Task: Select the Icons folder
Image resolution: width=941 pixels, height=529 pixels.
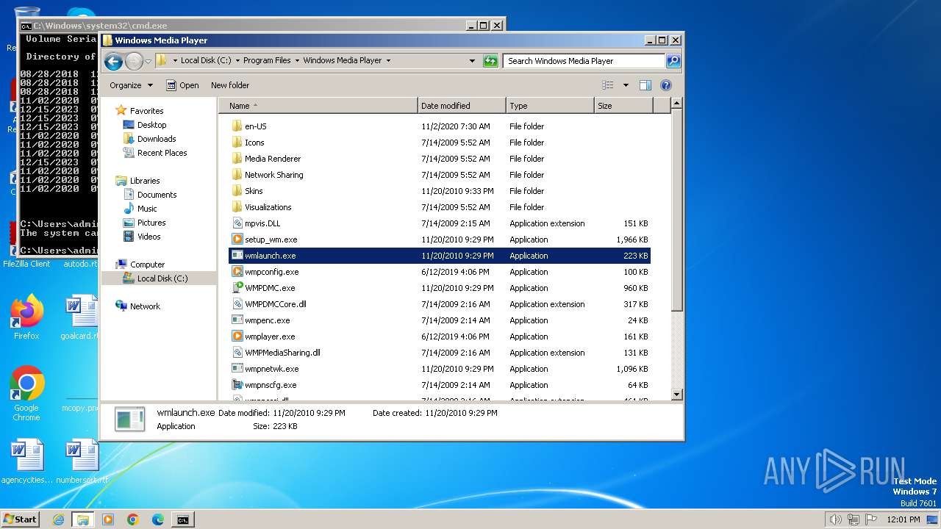Action: tap(254, 143)
